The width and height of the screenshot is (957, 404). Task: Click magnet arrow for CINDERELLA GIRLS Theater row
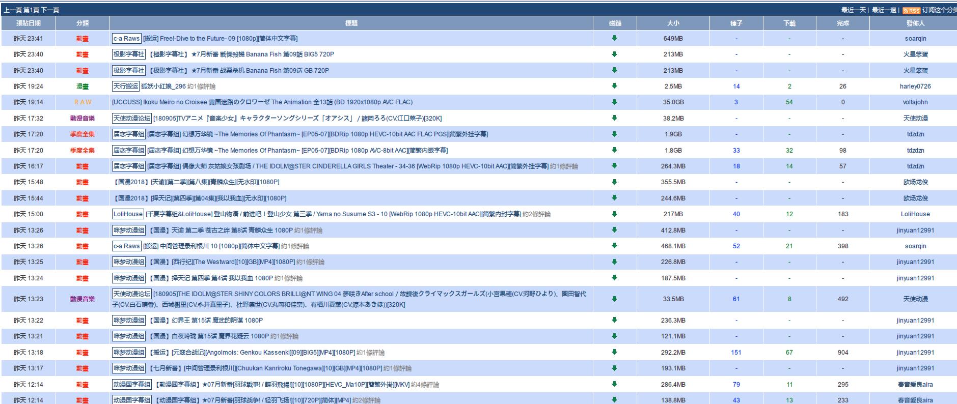point(614,166)
